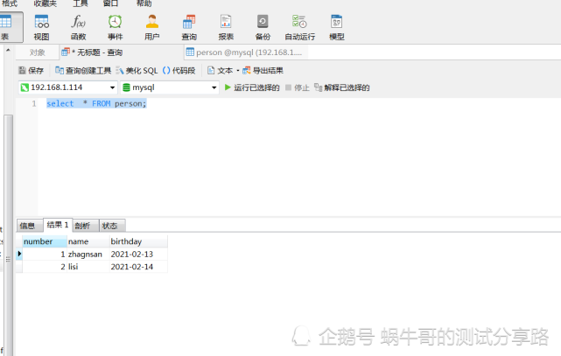Image resolution: width=561 pixels, height=356 pixels.
Task: Switch to the 剖析 (Profile) tab
Action: (x=86, y=226)
